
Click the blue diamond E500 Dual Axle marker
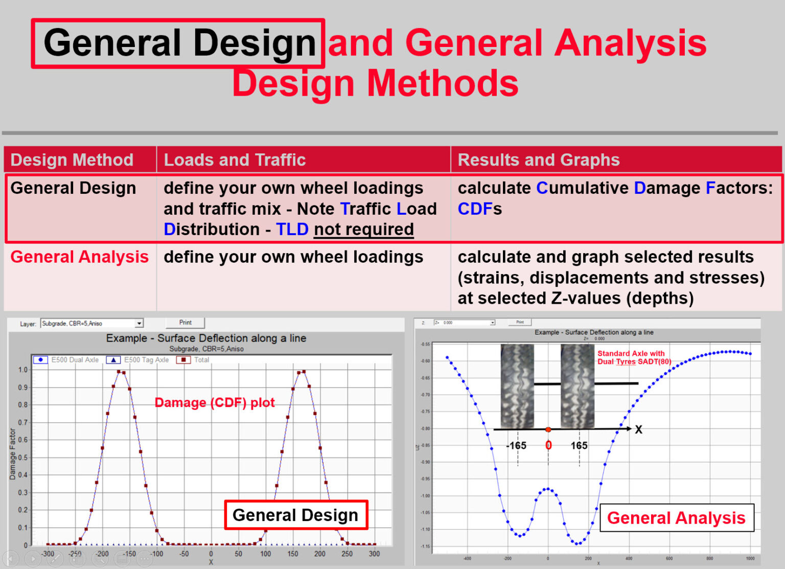pyautogui.click(x=40, y=359)
